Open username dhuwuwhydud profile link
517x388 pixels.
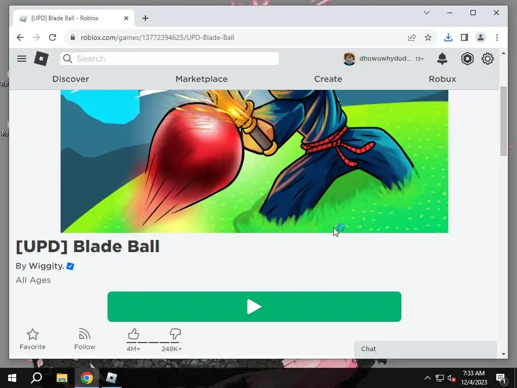pos(385,59)
